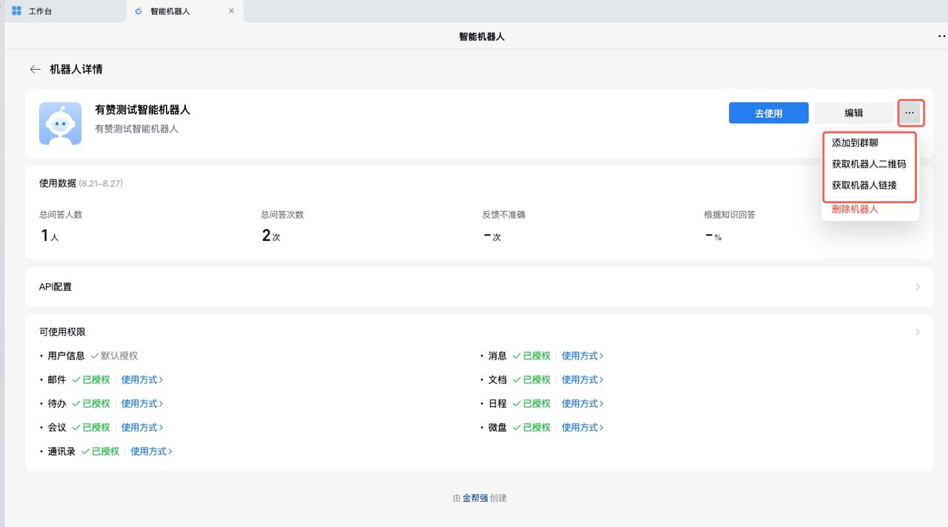Expand the API配置 row chevron
Viewport: 948px width, 527px height.
918,287
